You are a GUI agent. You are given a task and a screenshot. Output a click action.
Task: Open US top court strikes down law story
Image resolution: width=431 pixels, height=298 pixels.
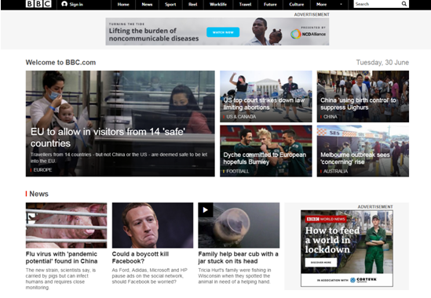click(x=264, y=104)
